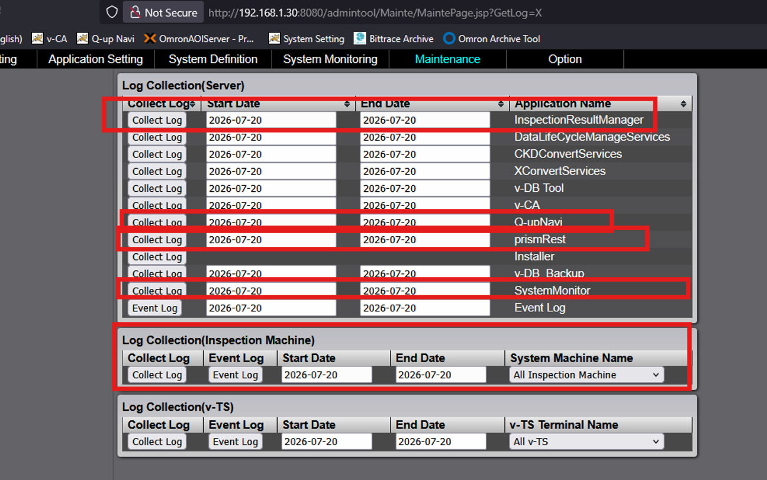Click the Not Secure lock indicator
The image size is (767, 480).
point(163,12)
